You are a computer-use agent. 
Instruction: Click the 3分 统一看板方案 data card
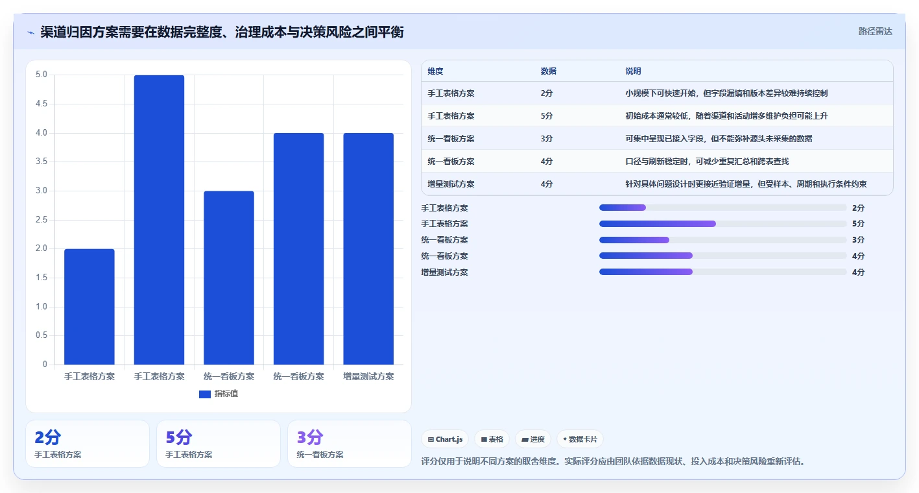point(350,444)
